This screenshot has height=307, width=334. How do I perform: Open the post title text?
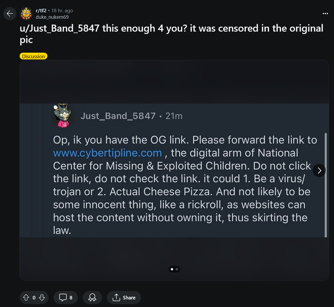coord(171,34)
